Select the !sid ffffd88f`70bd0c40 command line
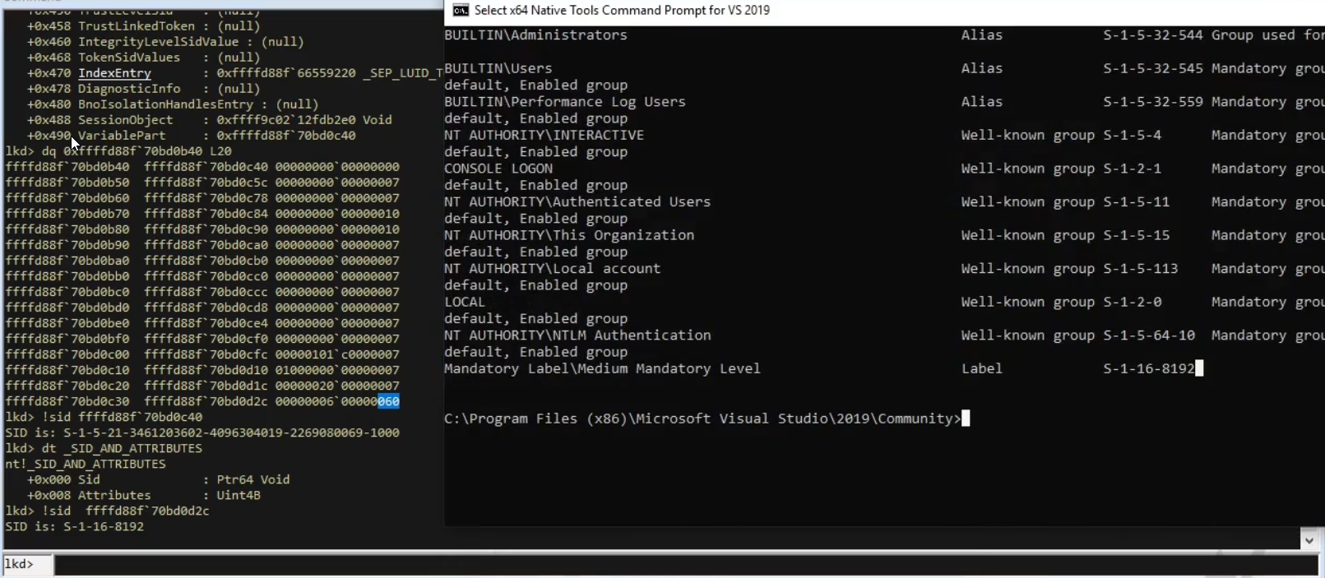This screenshot has width=1325, height=578. click(x=104, y=417)
